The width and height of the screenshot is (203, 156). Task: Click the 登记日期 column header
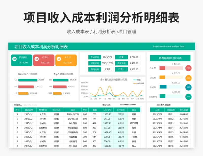(x=29, y=110)
